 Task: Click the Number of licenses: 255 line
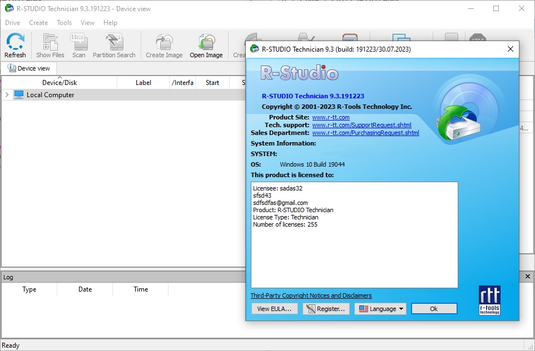coord(285,224)
